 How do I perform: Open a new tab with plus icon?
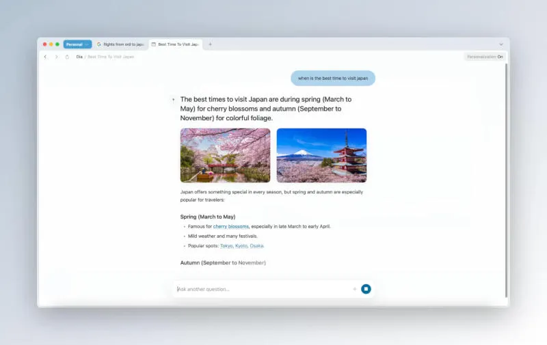coord(210,44)
